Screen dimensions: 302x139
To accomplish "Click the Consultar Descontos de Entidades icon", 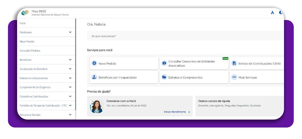I will (x=164, y=63).
